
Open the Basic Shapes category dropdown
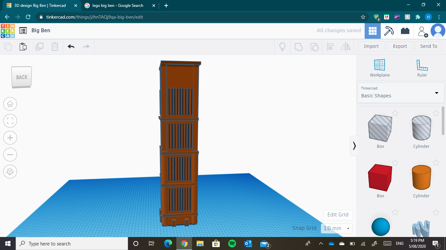[x=401, y=92]
